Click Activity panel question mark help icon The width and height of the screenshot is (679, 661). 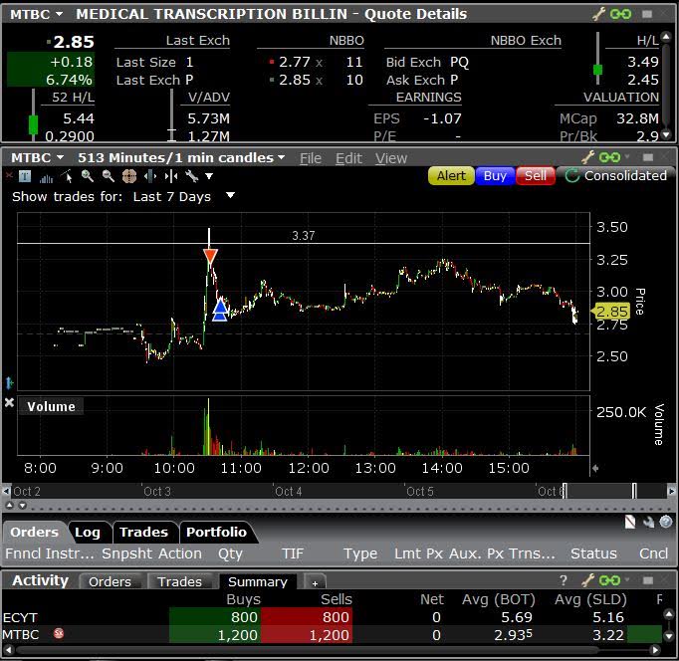pos(563,580)
